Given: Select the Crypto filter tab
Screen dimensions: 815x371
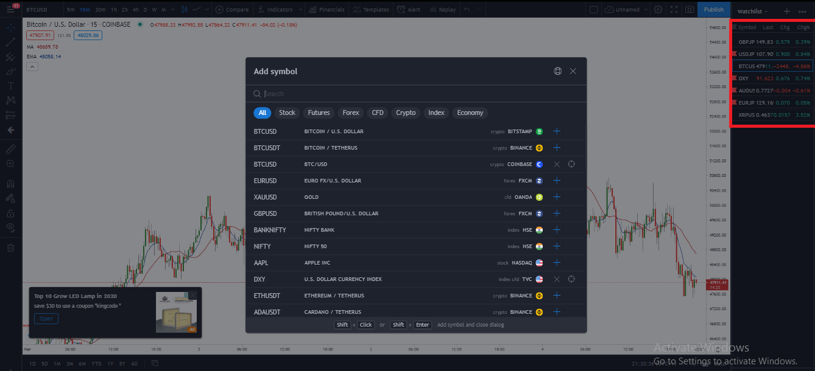Looking at the screenshot, I should (x=406, y=113).
